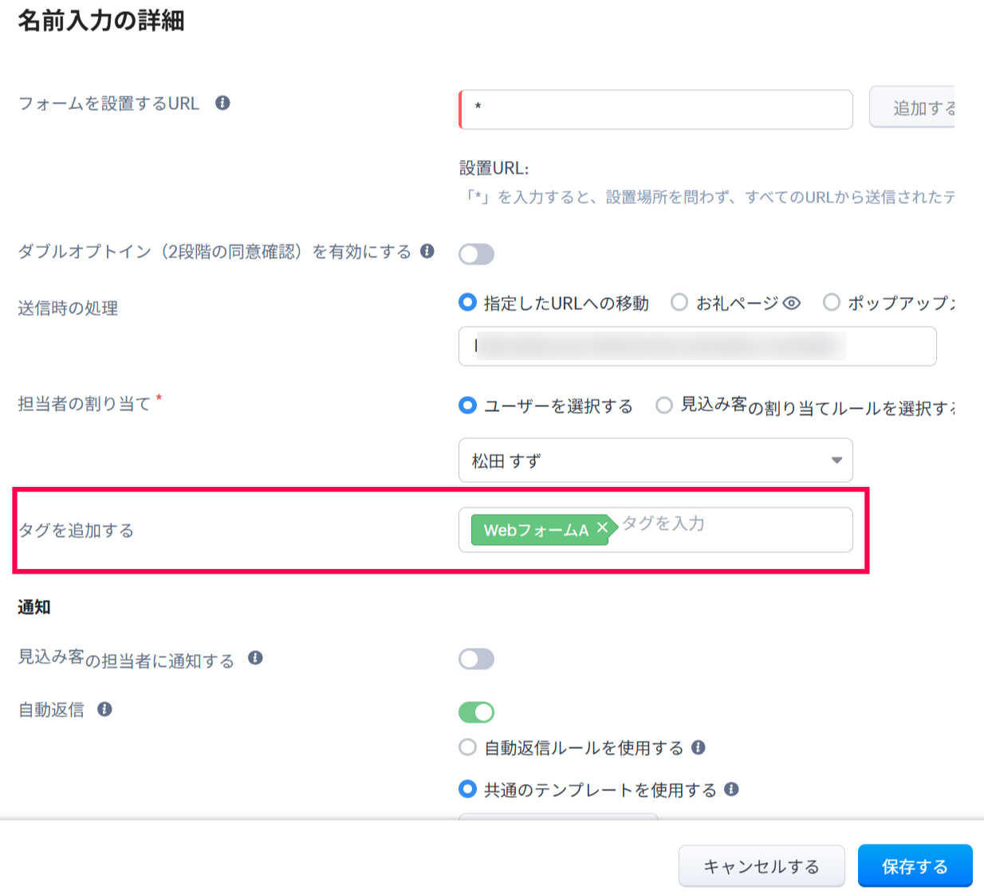The height and width of the screenshot is (894, 984).
Task: Click the フォームを設置するURL input field
Action: tap(655, 109)
